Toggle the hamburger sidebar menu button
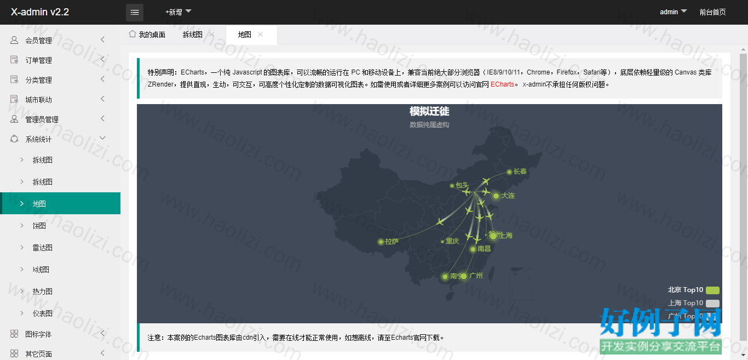 pos(135,12)
